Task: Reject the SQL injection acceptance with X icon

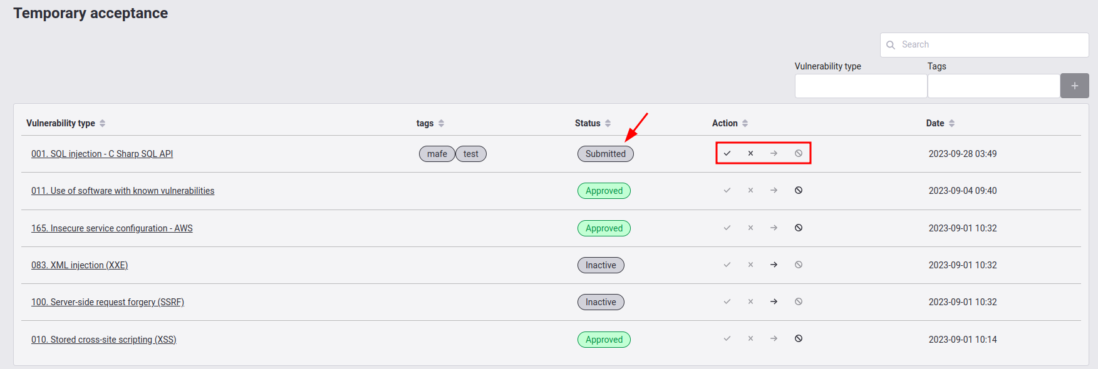Action: [750, 153]
